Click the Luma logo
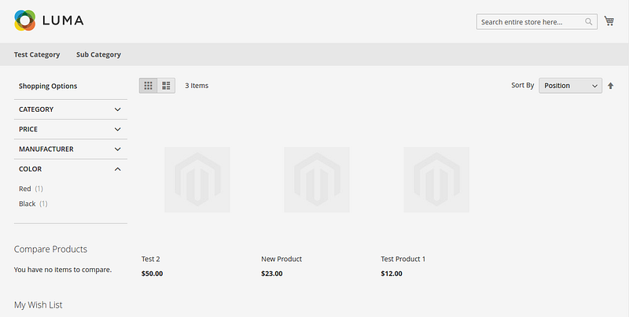 point(49,20)
